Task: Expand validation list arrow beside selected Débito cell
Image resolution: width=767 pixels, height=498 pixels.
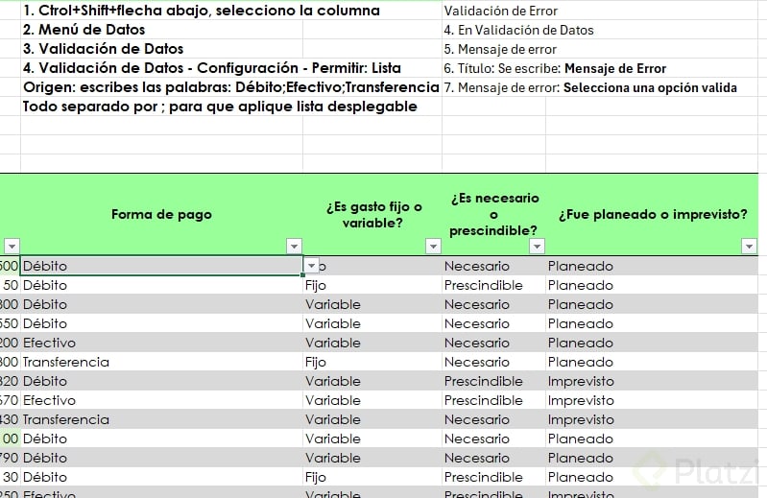Action: tap(312, 266)
